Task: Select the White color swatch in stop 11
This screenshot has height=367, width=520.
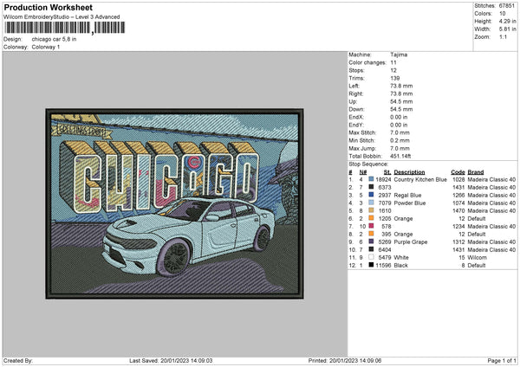Action: coord(371,257)
